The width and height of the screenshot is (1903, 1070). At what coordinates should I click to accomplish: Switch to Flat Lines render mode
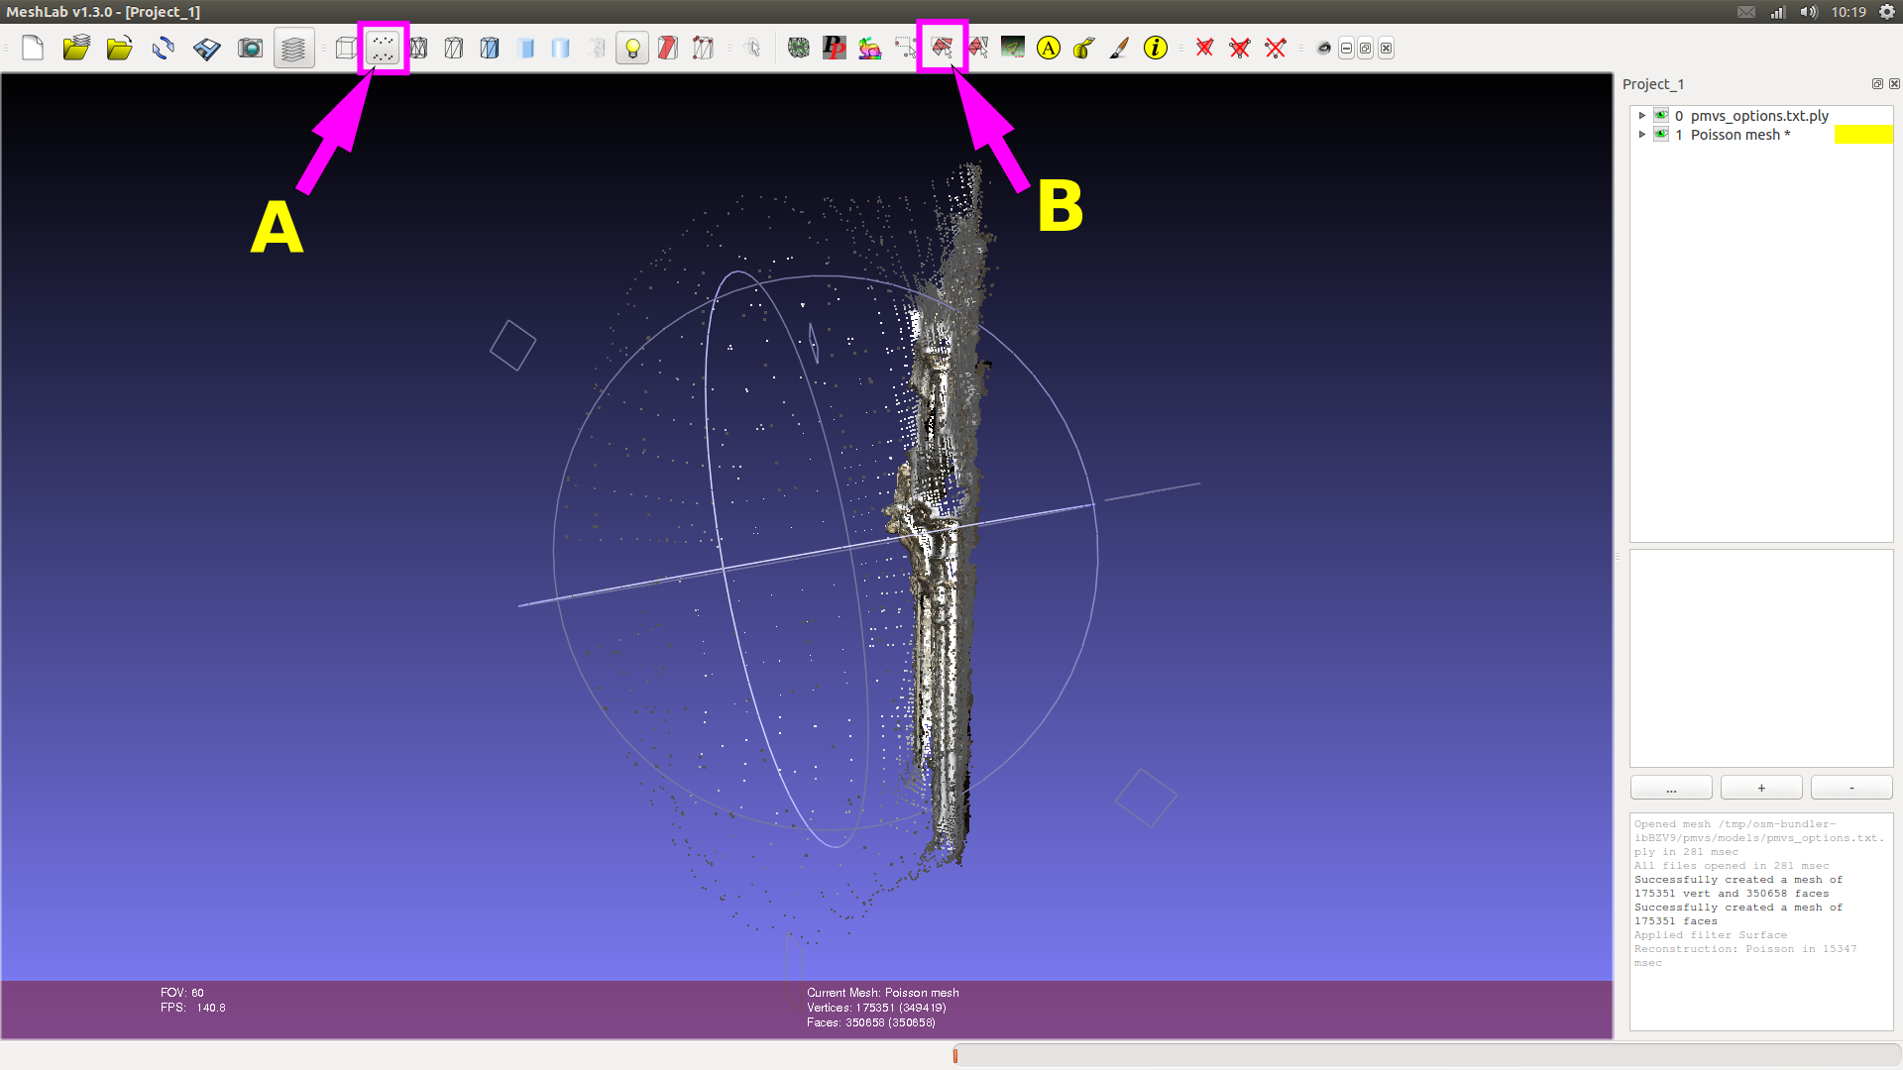tap(490, 48)
